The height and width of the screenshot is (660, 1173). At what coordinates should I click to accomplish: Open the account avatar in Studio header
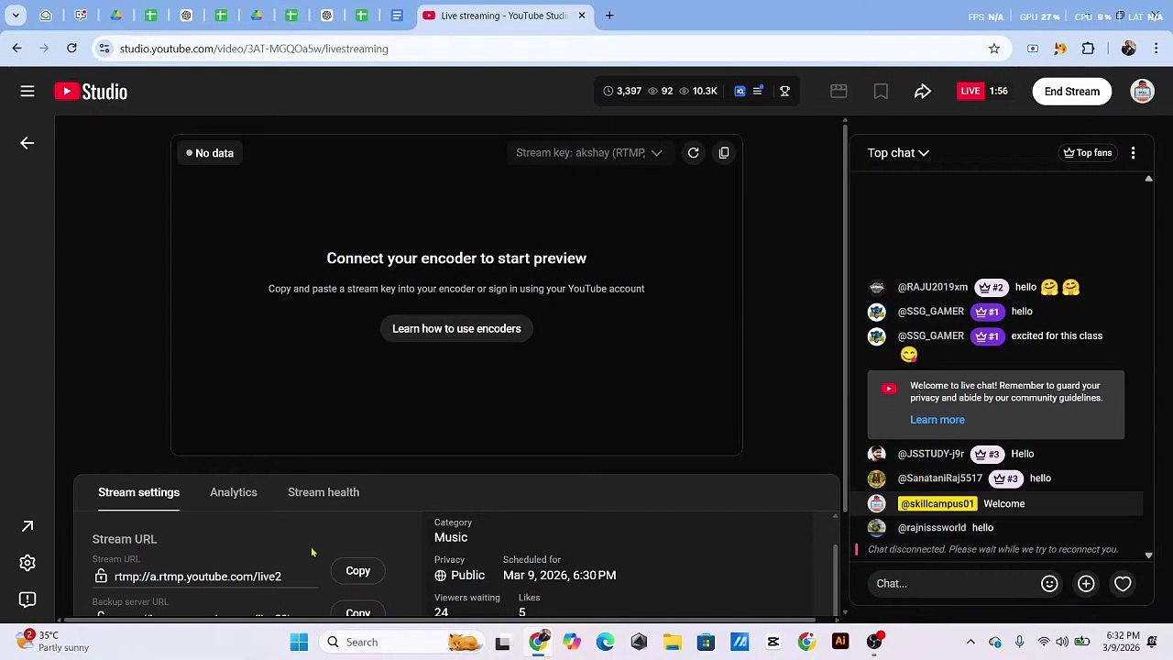click(1142, 91)
